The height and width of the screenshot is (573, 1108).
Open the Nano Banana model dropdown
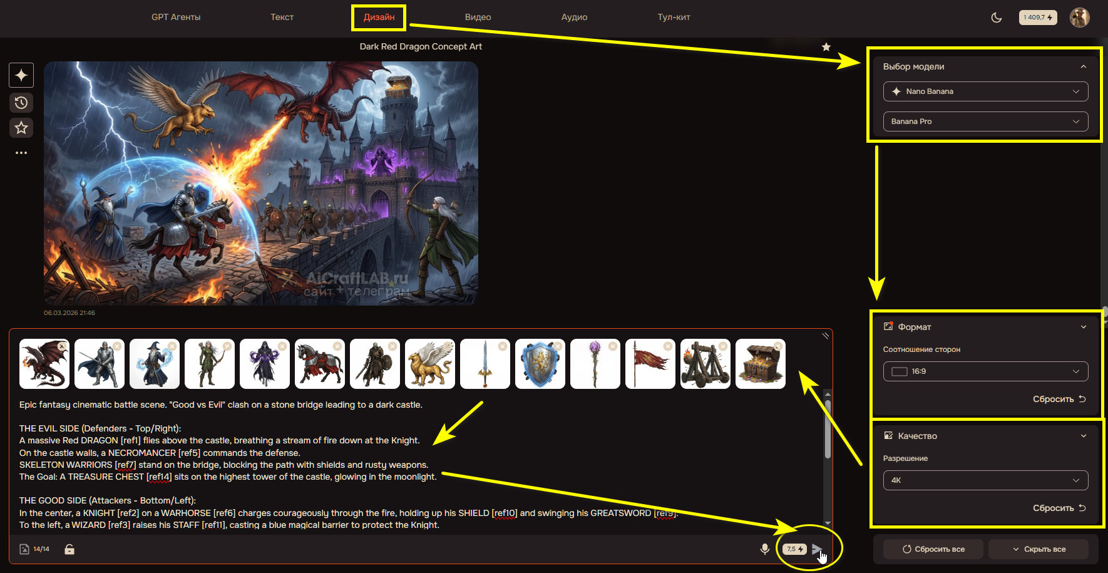pyautogui.click(x=985, y=91)
